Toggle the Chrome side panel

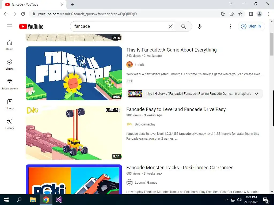point(251,14)
